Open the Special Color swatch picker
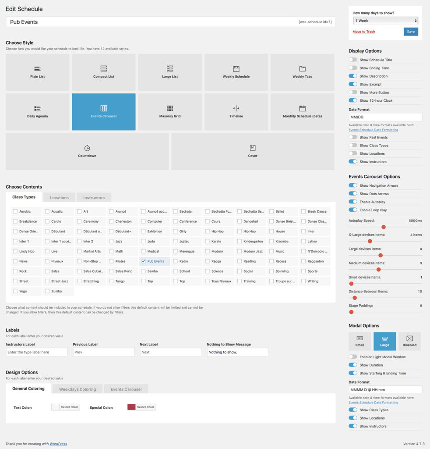The image size is (430, 449). 131,407
